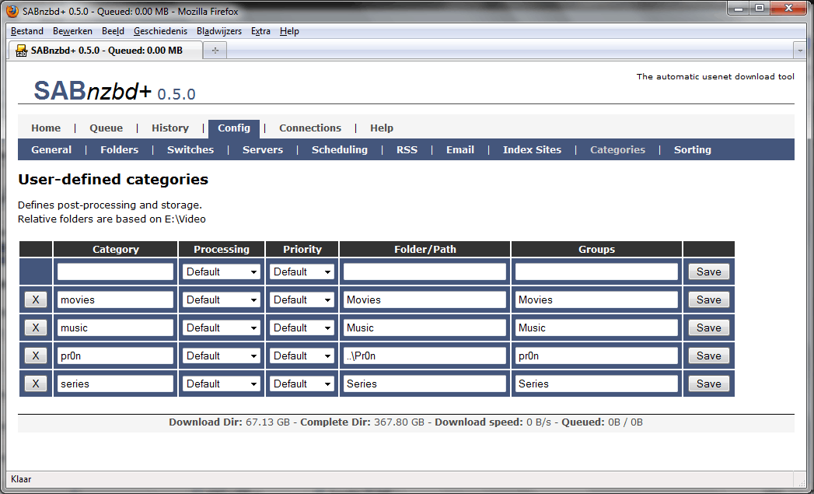This screenshot has height=494, width=814.
Task: Expand Processing dropdown in new category row
Action: point(221,272)
